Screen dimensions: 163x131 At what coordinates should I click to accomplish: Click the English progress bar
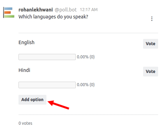pyautogui.click(x=47, y=57)
